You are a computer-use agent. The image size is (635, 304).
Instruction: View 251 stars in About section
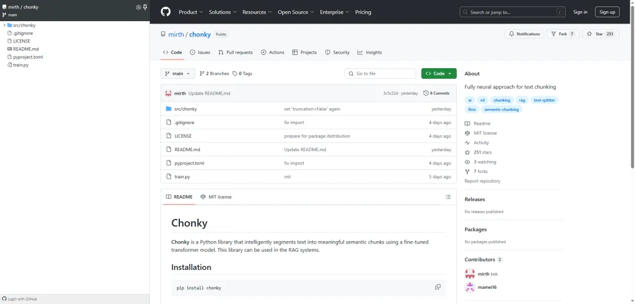click(483, 152)
